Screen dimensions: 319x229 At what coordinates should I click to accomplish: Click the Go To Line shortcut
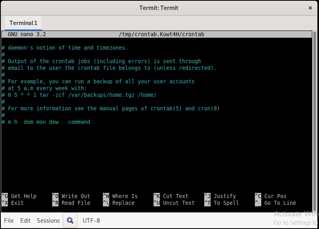[275, 203]
